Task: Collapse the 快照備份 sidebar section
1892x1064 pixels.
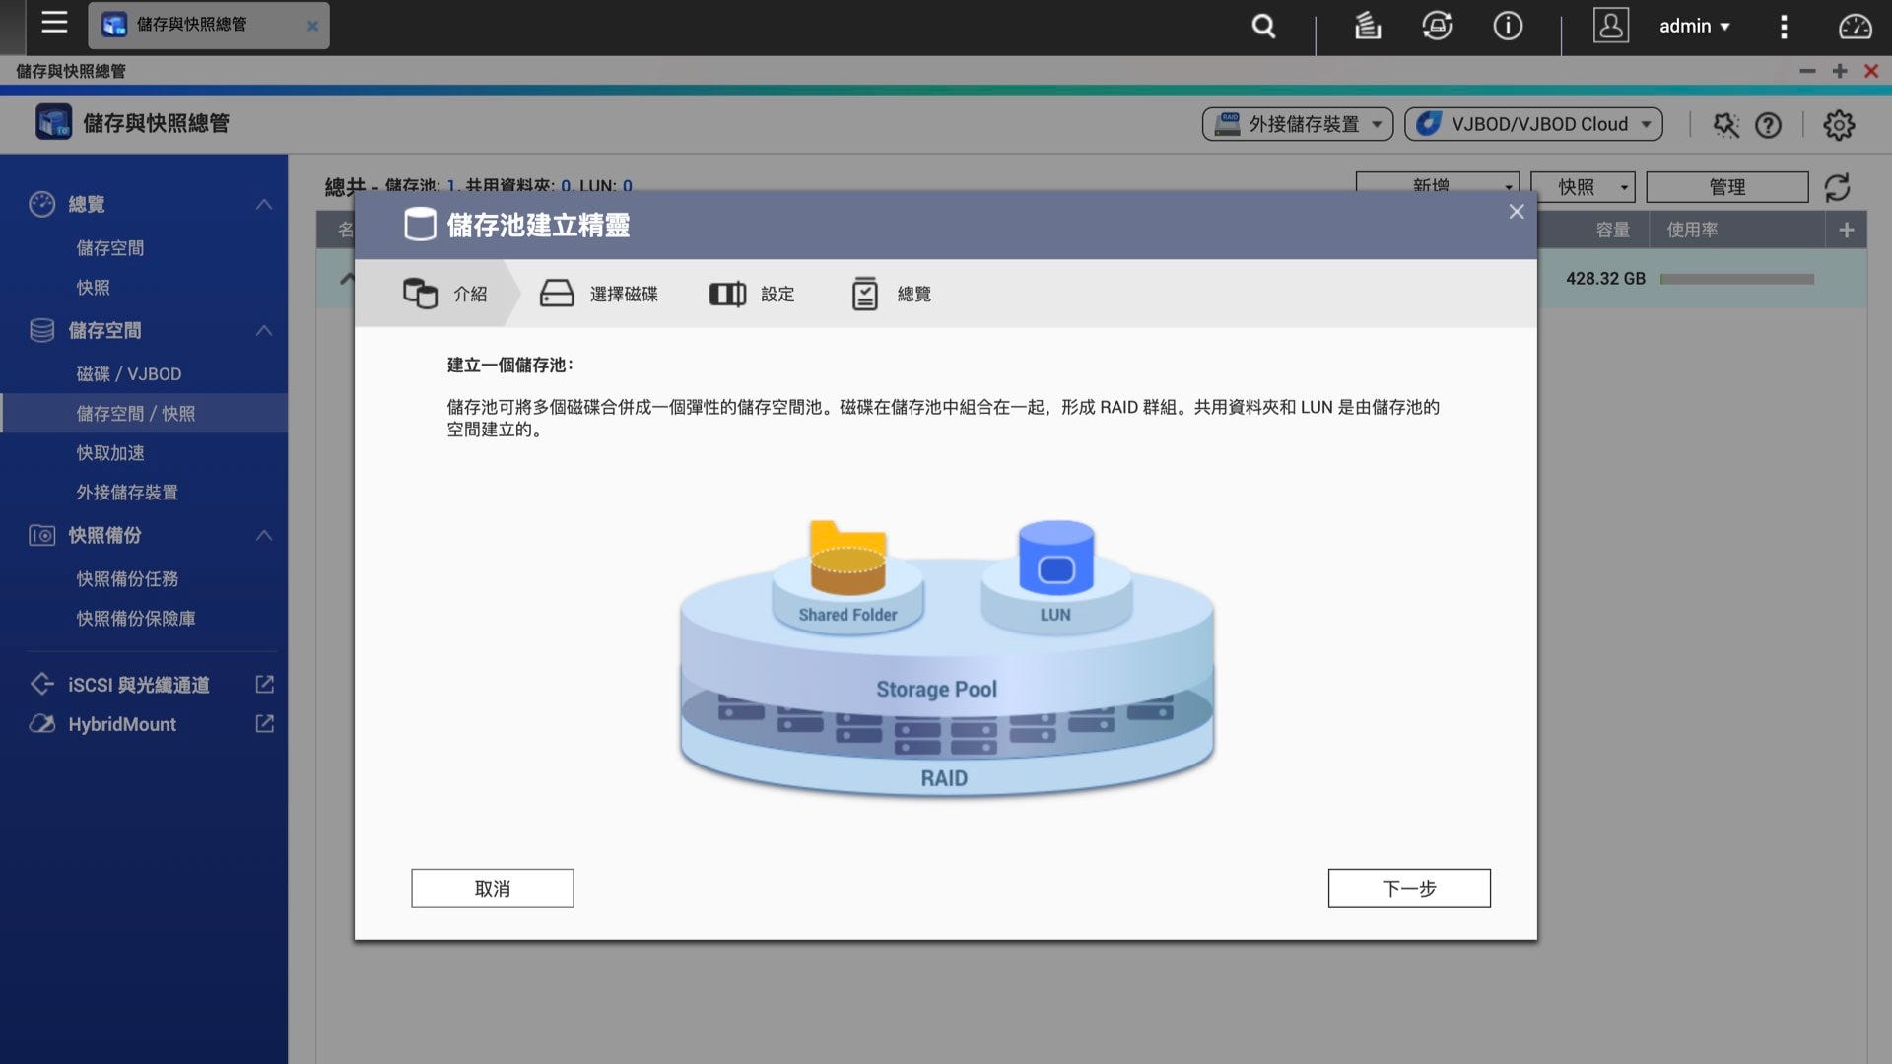Action: click(x=264, y=535)
